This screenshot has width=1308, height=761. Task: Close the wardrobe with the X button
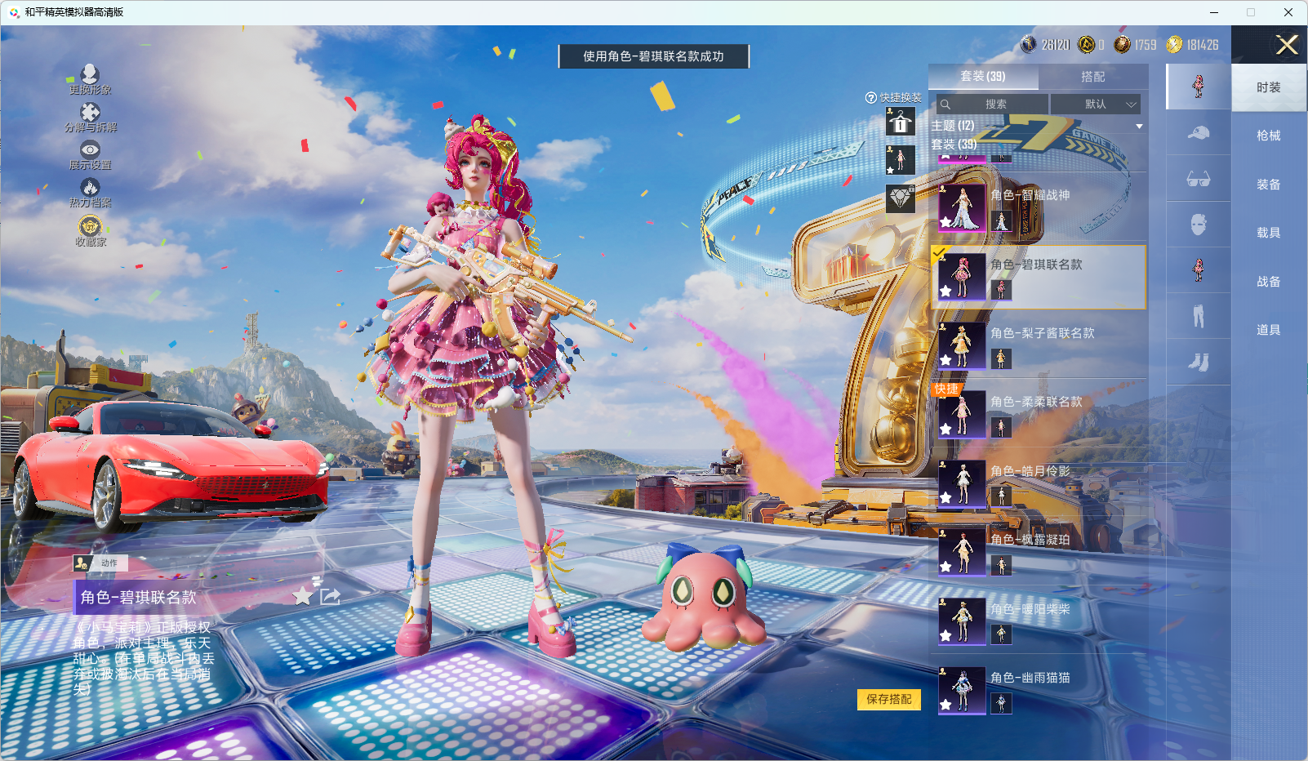tap(1287, 45)
